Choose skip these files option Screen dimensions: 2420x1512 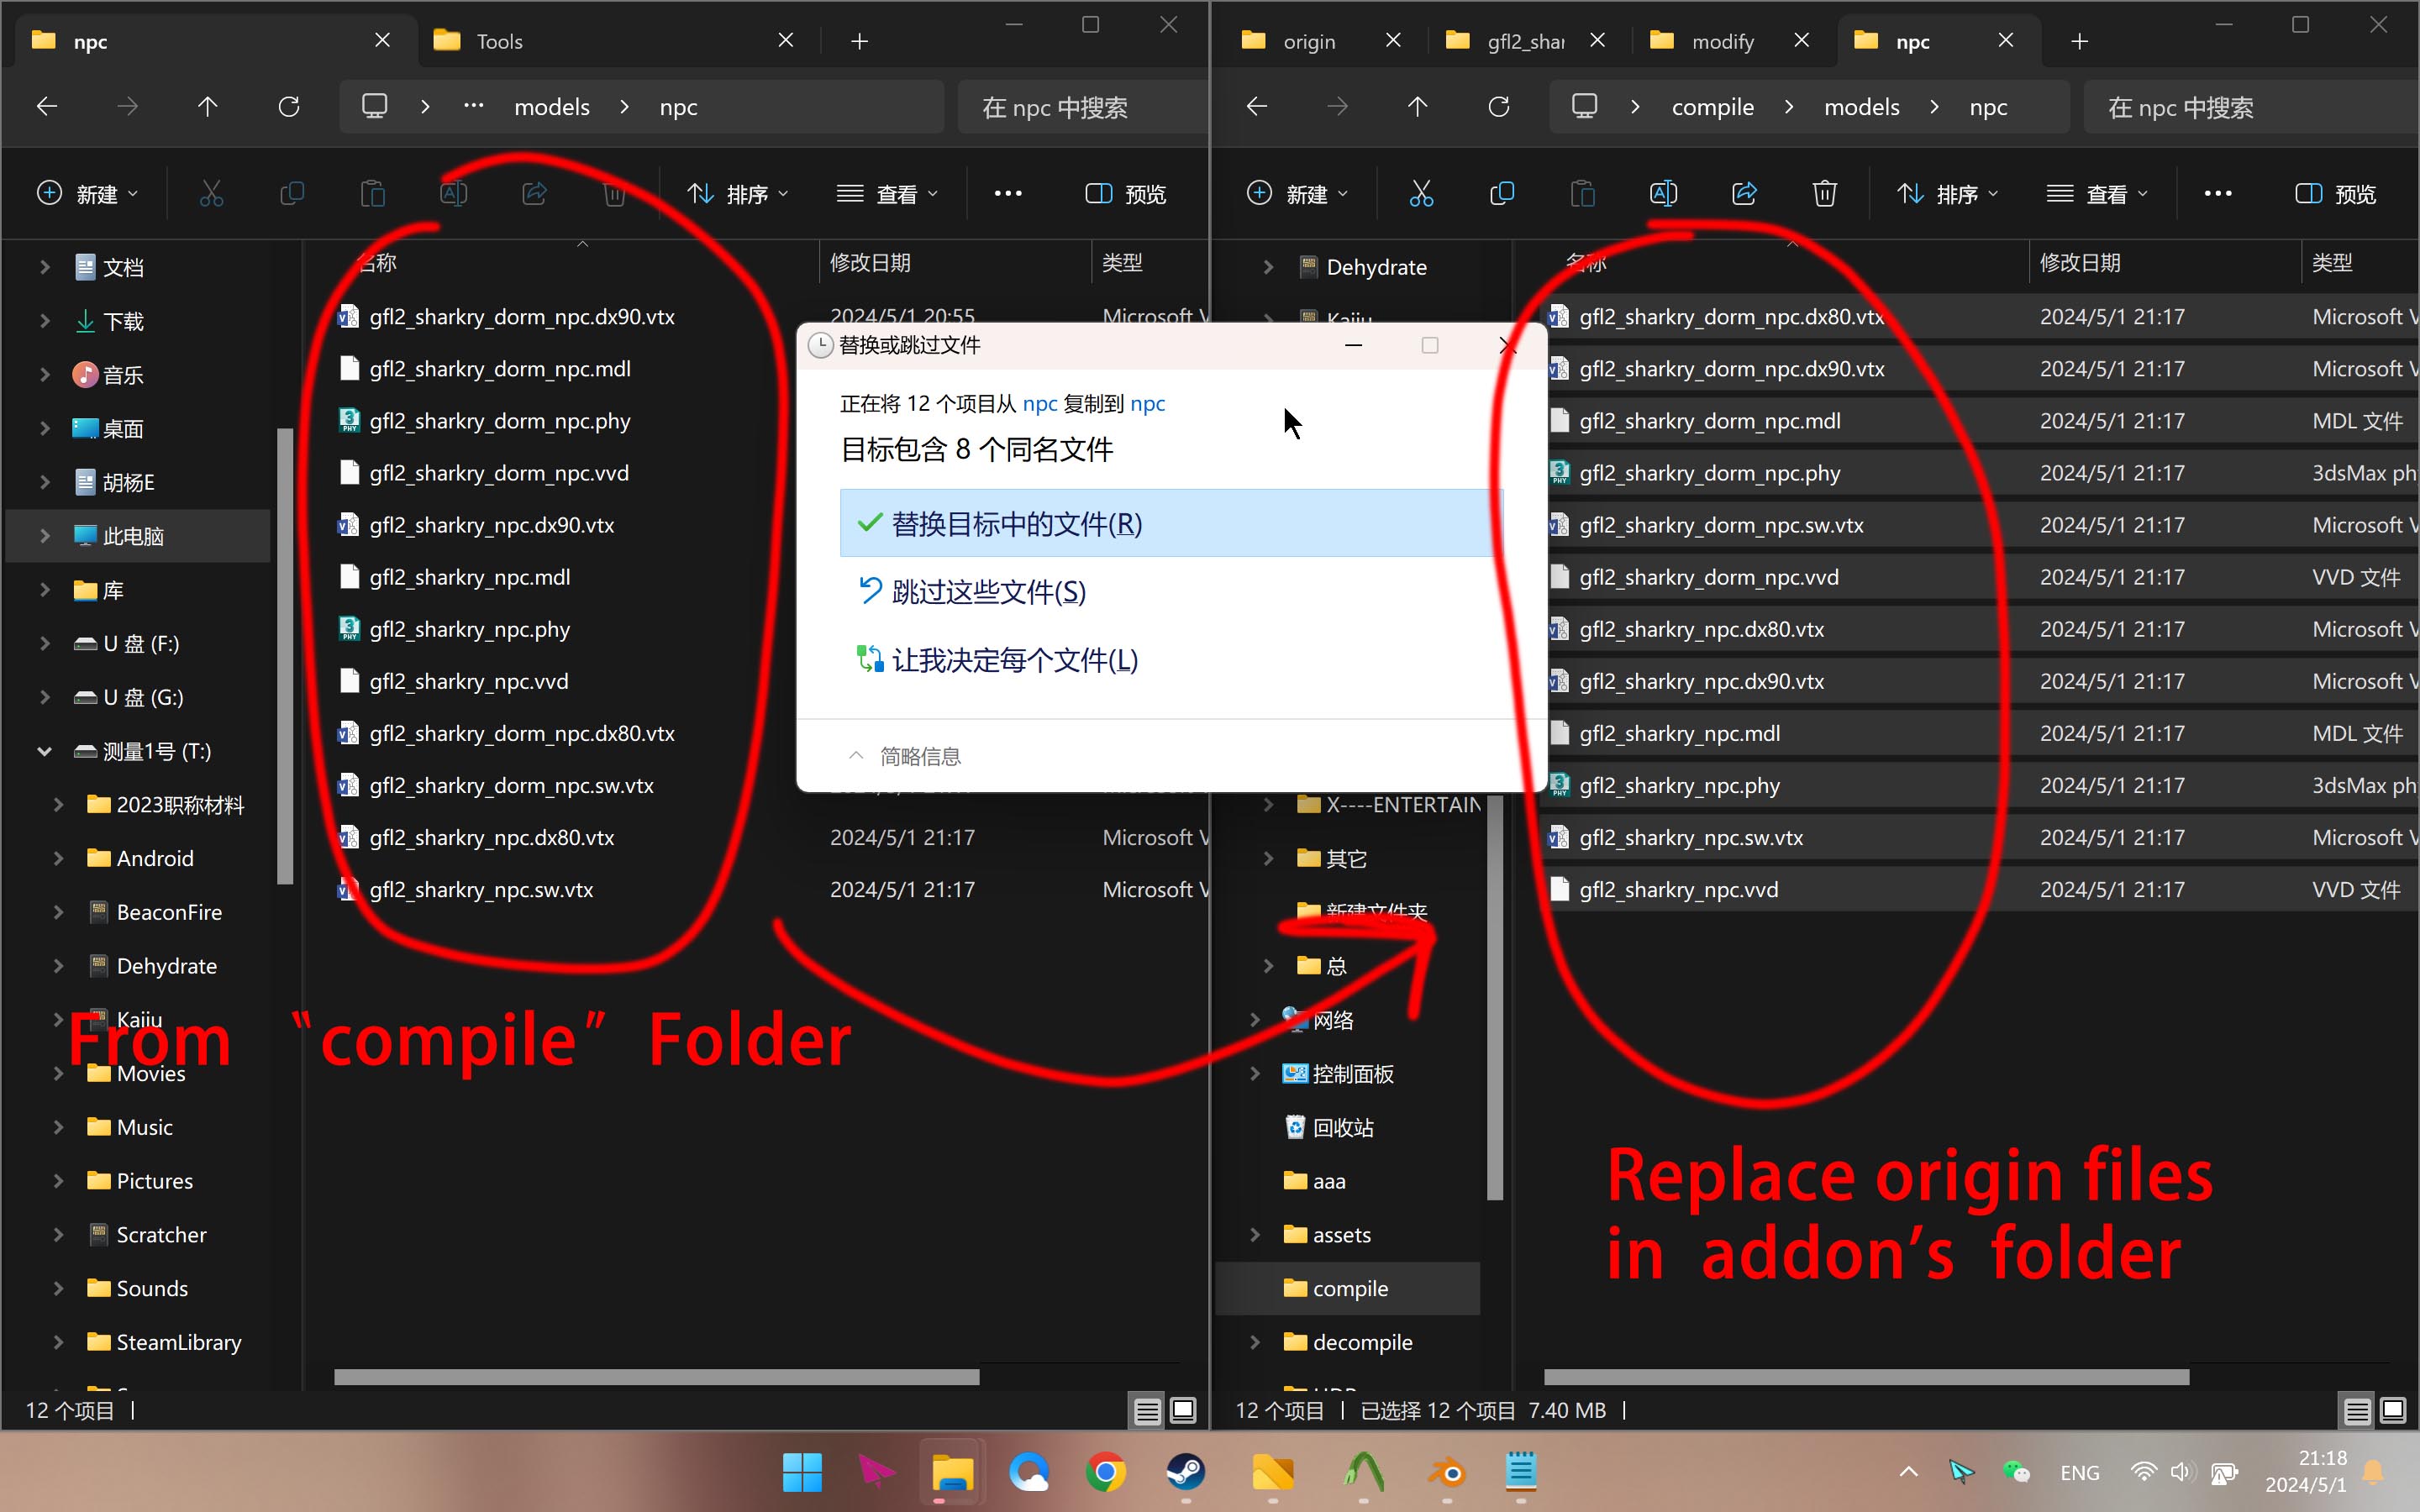[x=988, y=592]
